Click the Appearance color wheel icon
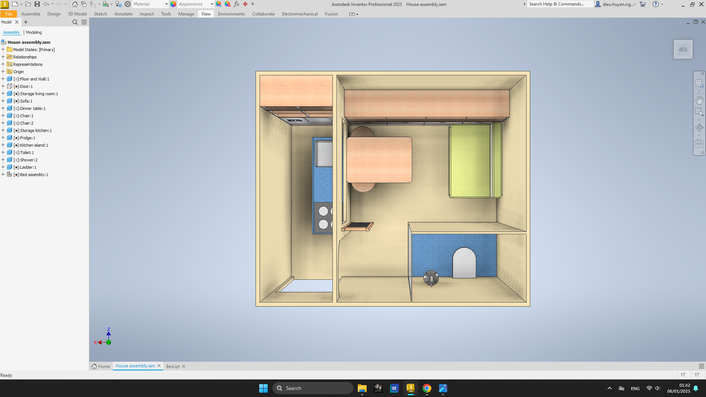 [x=173, y=4]
